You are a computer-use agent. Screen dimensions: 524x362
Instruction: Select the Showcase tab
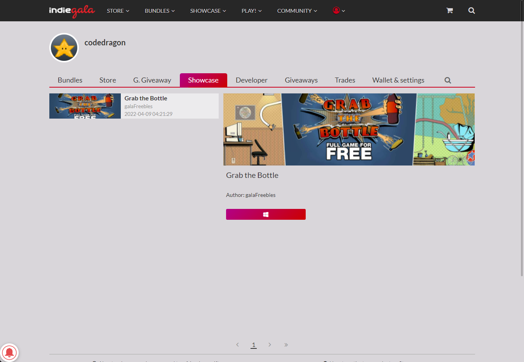[x=203, y=80]
